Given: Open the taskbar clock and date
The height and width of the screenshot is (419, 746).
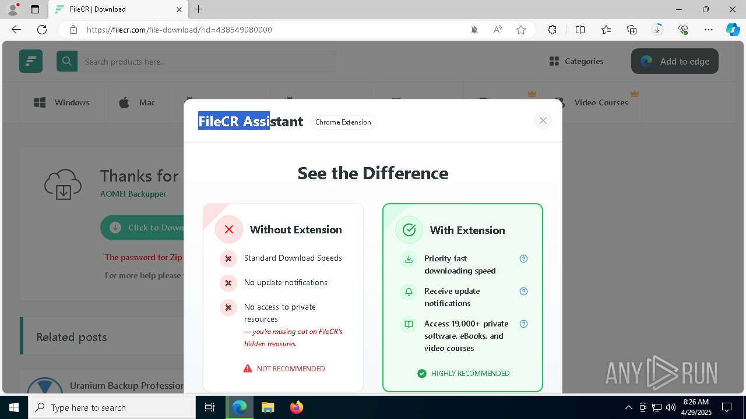Looking at the screenshot, I should pos(696,407).
